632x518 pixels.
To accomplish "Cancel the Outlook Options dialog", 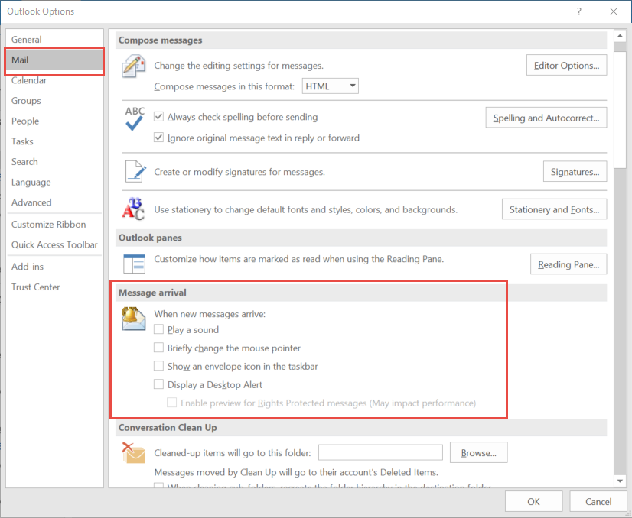I will tap(598, 501).
